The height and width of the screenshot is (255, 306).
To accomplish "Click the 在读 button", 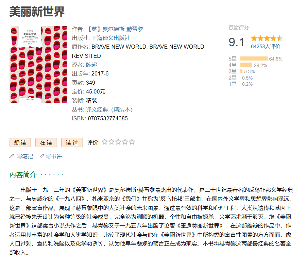I will 46,142.
